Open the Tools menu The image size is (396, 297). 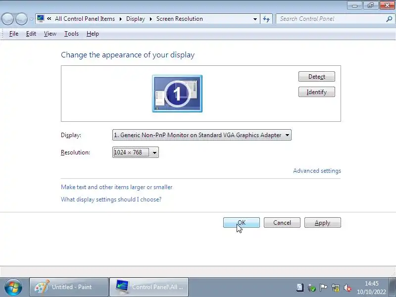(71, 34)
